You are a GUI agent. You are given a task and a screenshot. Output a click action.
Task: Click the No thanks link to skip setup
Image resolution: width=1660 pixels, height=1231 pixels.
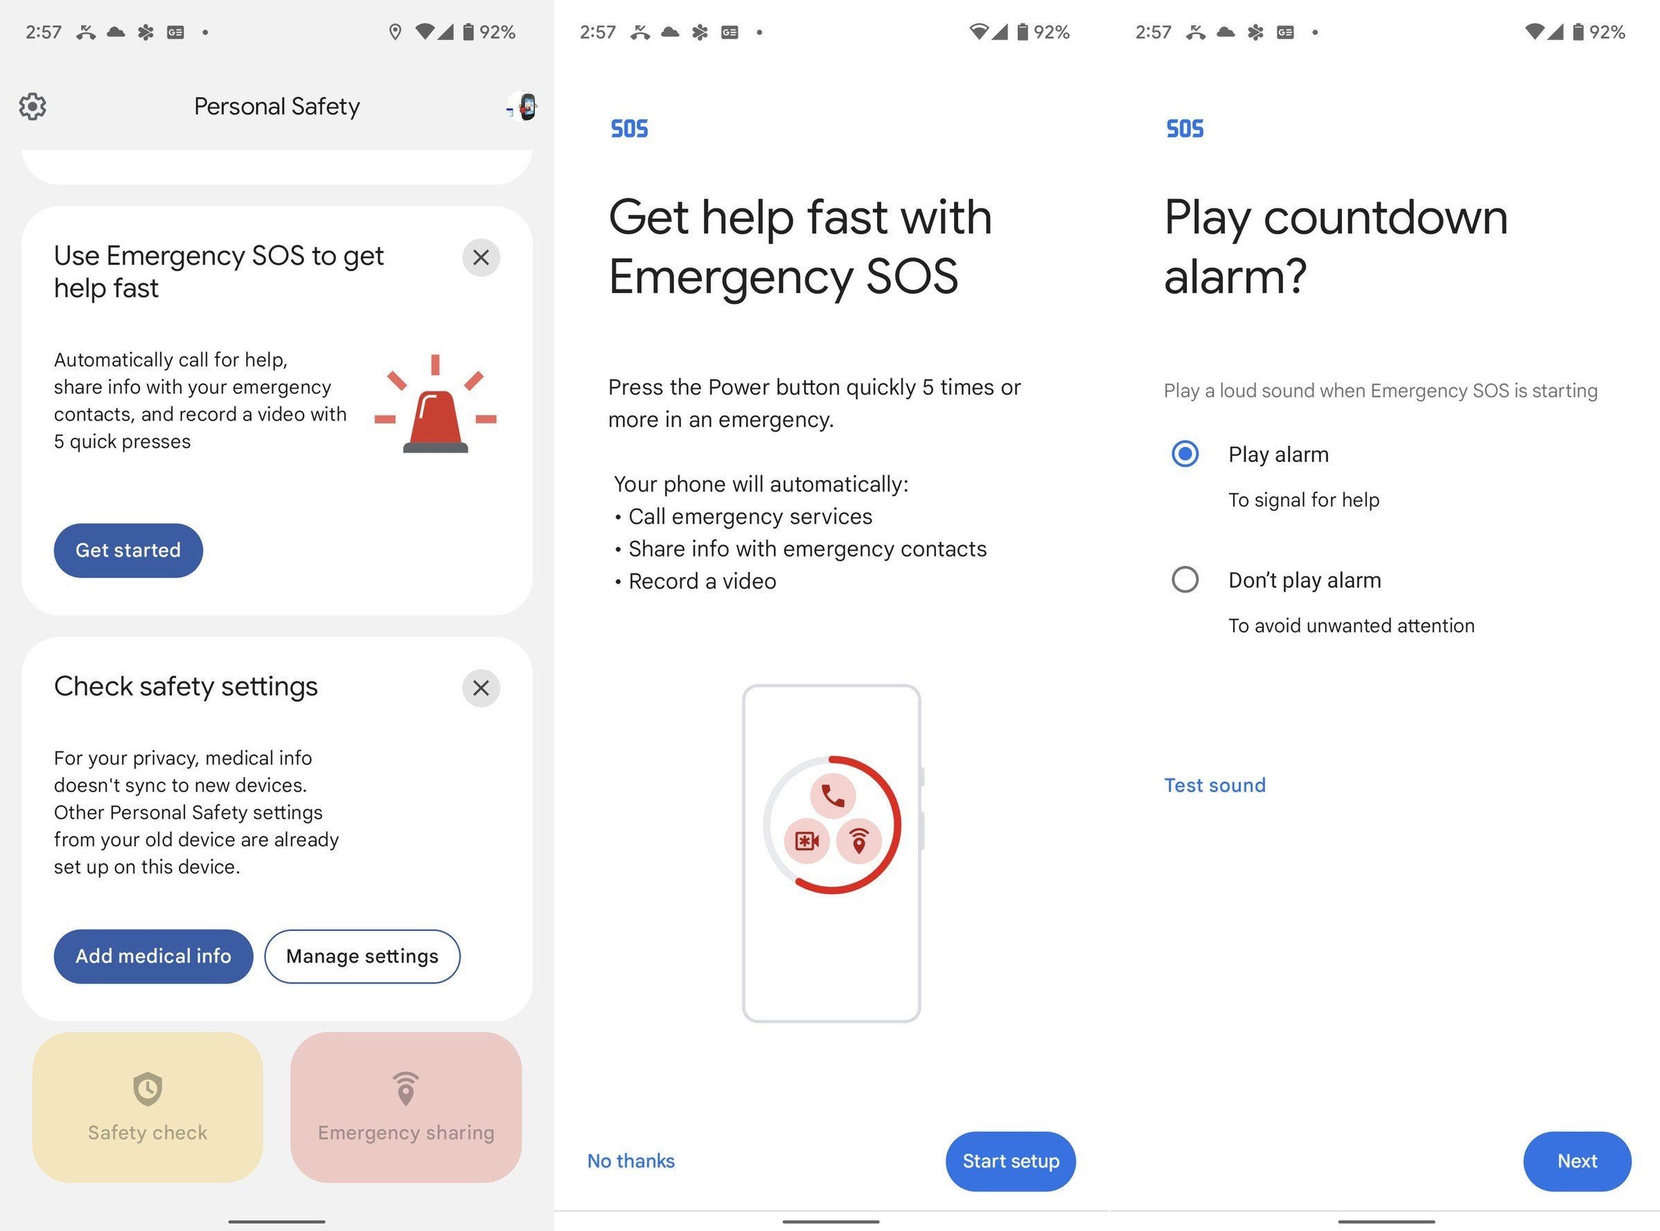(629, 1160)
